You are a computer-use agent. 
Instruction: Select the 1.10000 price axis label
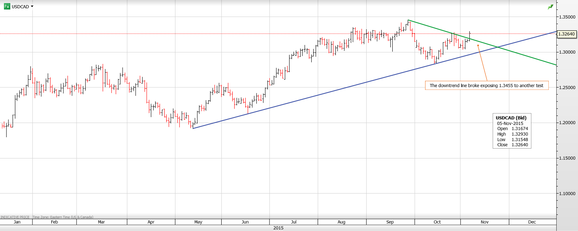pyautogui.click(x=566, y=194)
